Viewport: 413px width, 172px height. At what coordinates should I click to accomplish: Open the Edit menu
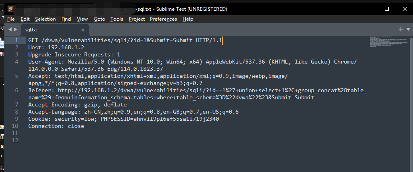25,19
